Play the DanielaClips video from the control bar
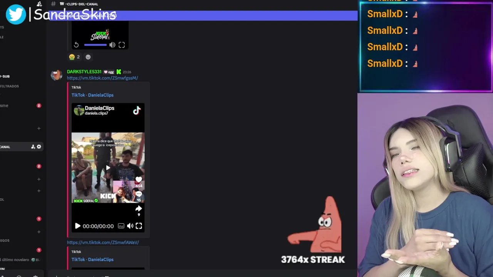 (77, 226)
